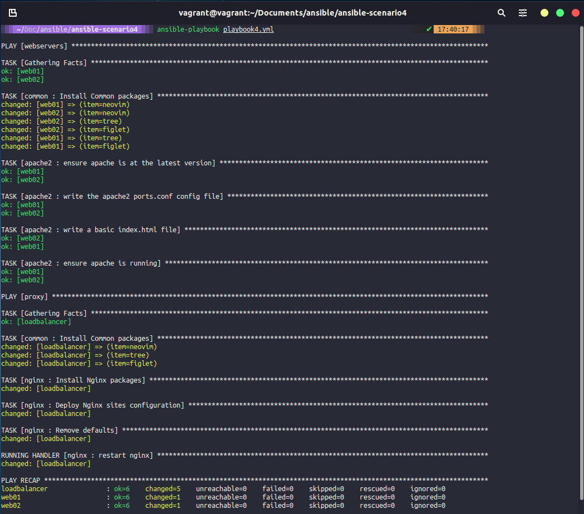
Task: Click the ansible-playbook command text
Action: point(188,29)
